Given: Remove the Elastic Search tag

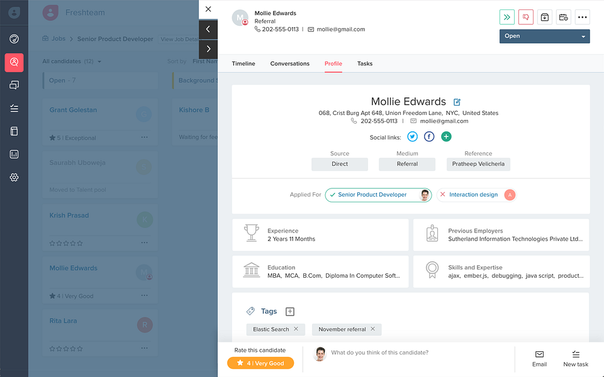Looking at the screenshot, I should (x=296, y=329).
